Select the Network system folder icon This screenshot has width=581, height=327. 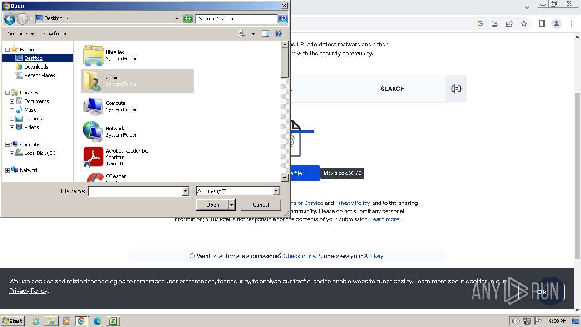pyautogui.click(x=94, y=132)
